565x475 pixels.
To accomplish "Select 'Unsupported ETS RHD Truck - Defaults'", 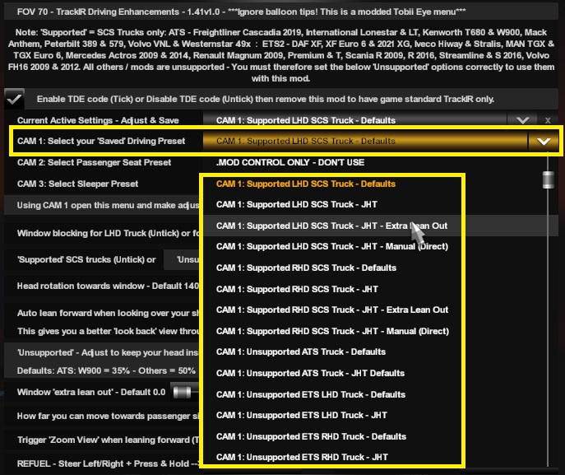I will click(x=311, y=436).
